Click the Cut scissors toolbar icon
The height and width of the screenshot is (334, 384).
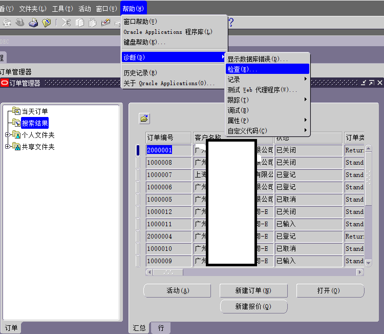[66, 23]
